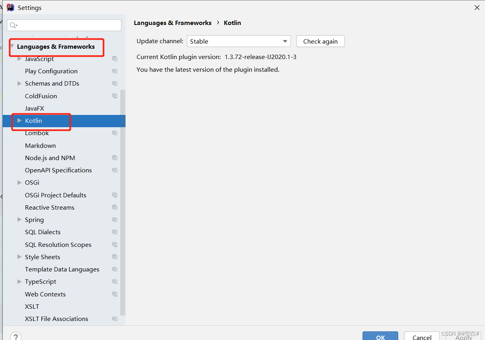
Task: Click the Kotlin breadcrumb label
Action: point(232,23)
